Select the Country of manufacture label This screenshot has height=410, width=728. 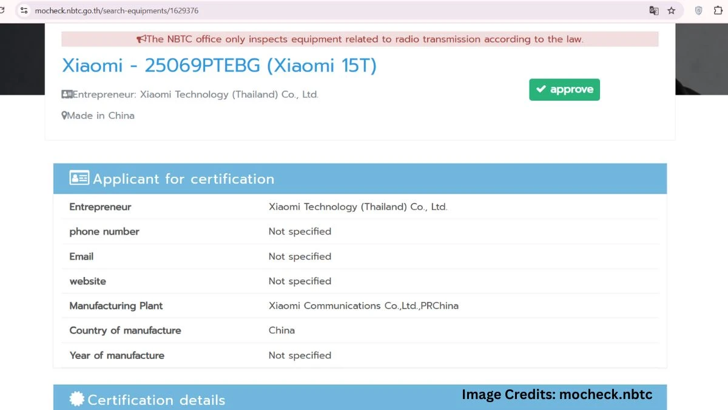tap(125, 330)
